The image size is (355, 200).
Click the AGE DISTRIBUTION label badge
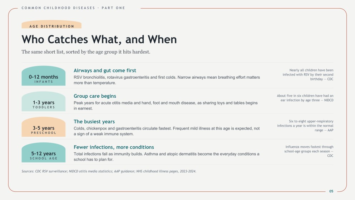[51, 24]
